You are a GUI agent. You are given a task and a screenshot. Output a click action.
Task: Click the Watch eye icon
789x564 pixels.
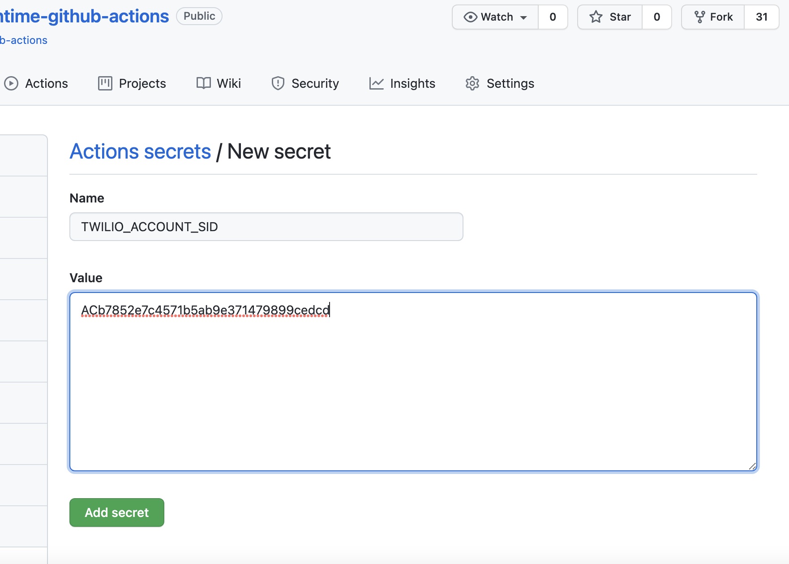coord(470,17)
